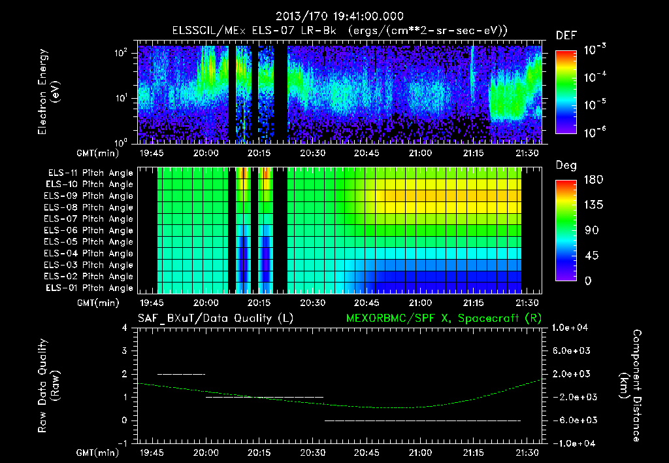
Task: Click the 90 value on Deg scale
Action: (x=591, y=231)
